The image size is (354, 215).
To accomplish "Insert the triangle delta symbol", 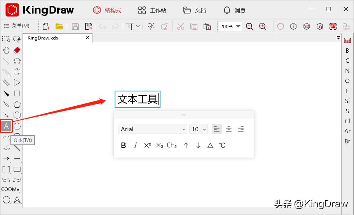I will click(x=210, y=145).
